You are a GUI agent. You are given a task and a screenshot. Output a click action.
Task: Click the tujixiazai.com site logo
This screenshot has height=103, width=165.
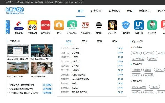[15, 11]
